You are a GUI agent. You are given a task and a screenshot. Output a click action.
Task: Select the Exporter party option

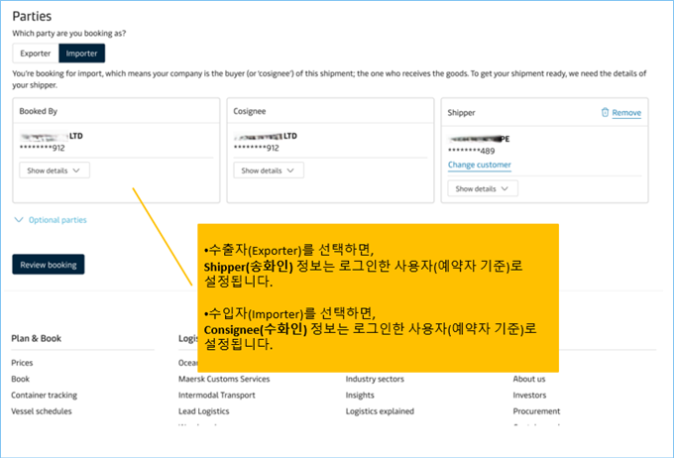36,54
